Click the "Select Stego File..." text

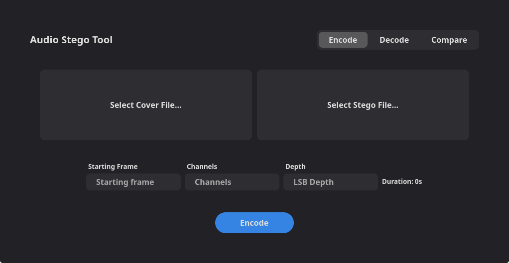(x=363, y=105)
